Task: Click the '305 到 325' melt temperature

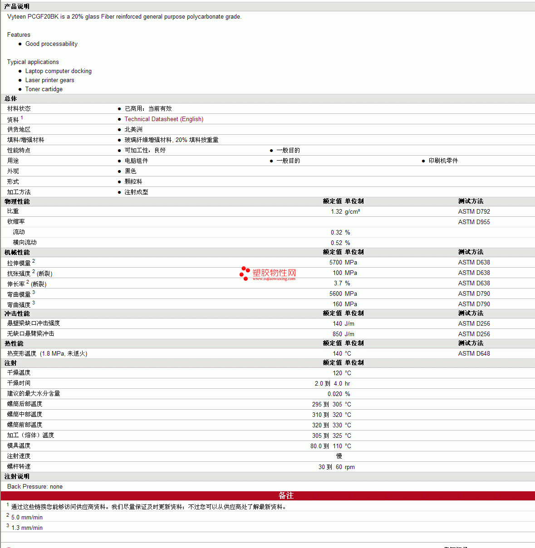Action: click(327, 435)
